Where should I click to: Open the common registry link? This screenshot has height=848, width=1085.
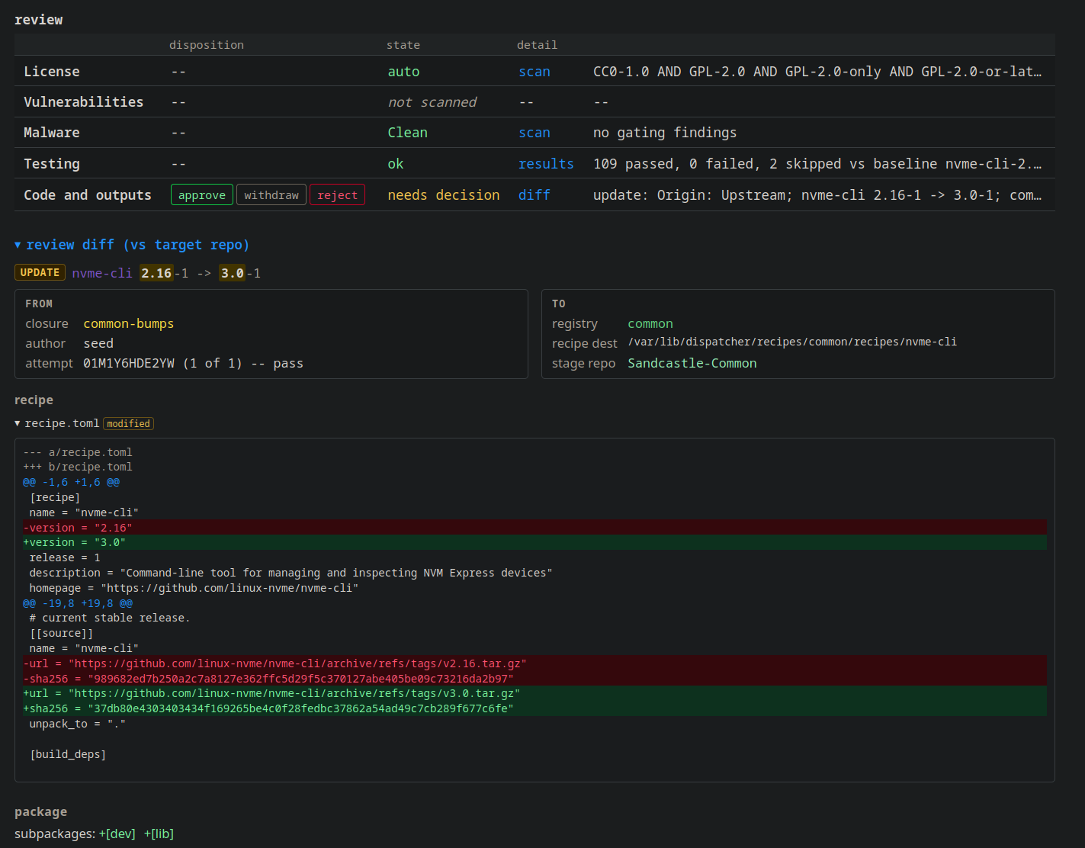650,324
